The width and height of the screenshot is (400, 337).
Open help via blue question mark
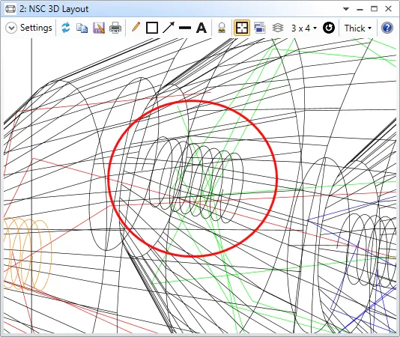[387, 28]
